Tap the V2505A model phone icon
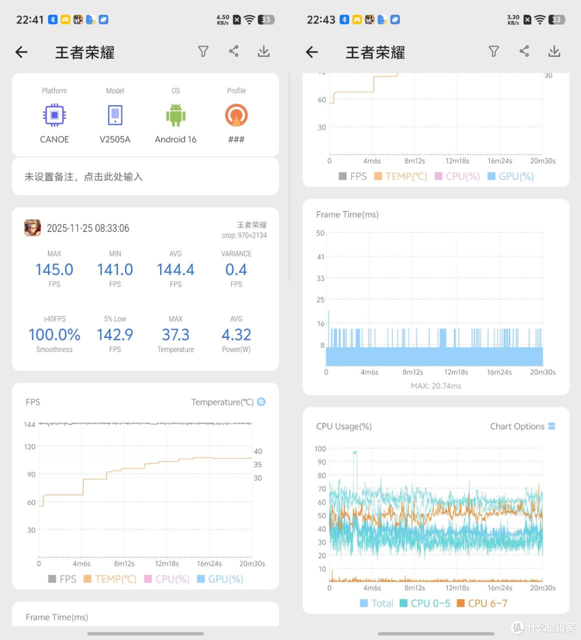 tap(115, 115)
